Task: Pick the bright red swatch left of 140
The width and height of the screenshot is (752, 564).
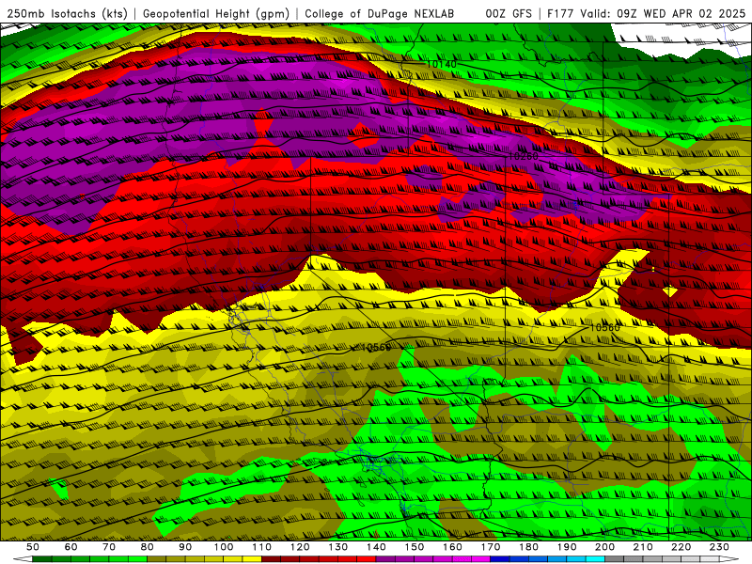Action: tap(367, 559)
